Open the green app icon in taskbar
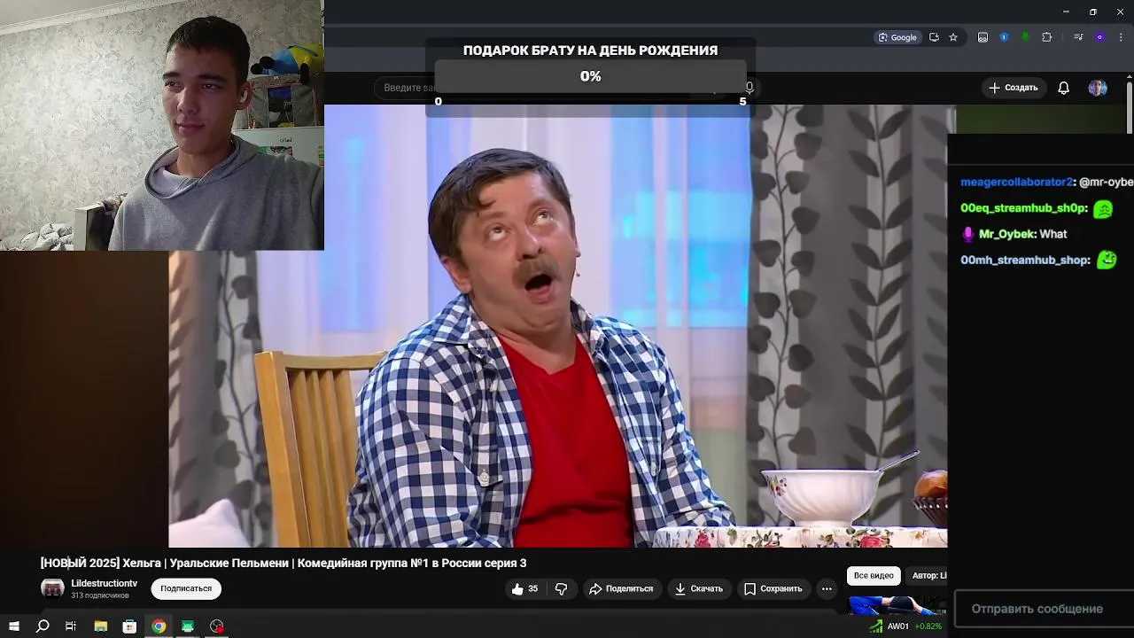 (x=188, y=626)
